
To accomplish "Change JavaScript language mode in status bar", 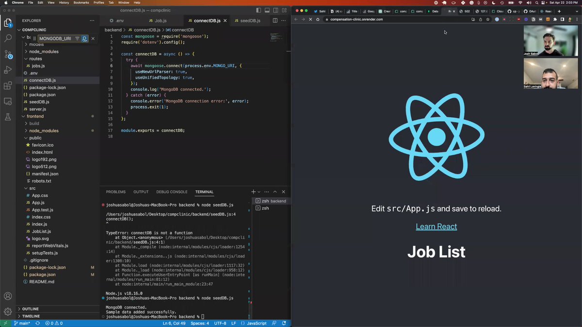I will (x=257, y=323).
